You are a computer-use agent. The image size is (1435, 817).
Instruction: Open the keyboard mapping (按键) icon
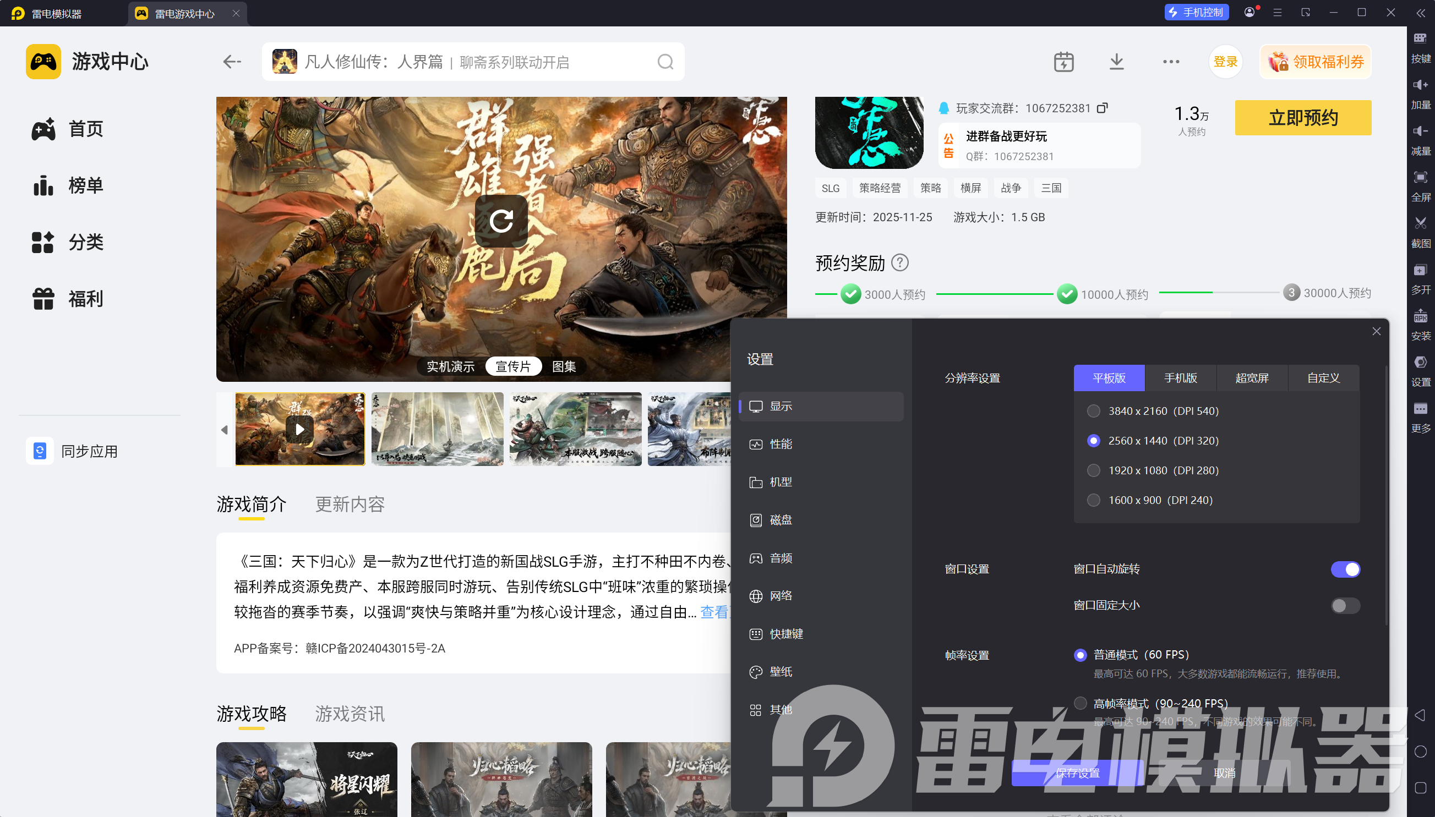tap(1420, 39)
